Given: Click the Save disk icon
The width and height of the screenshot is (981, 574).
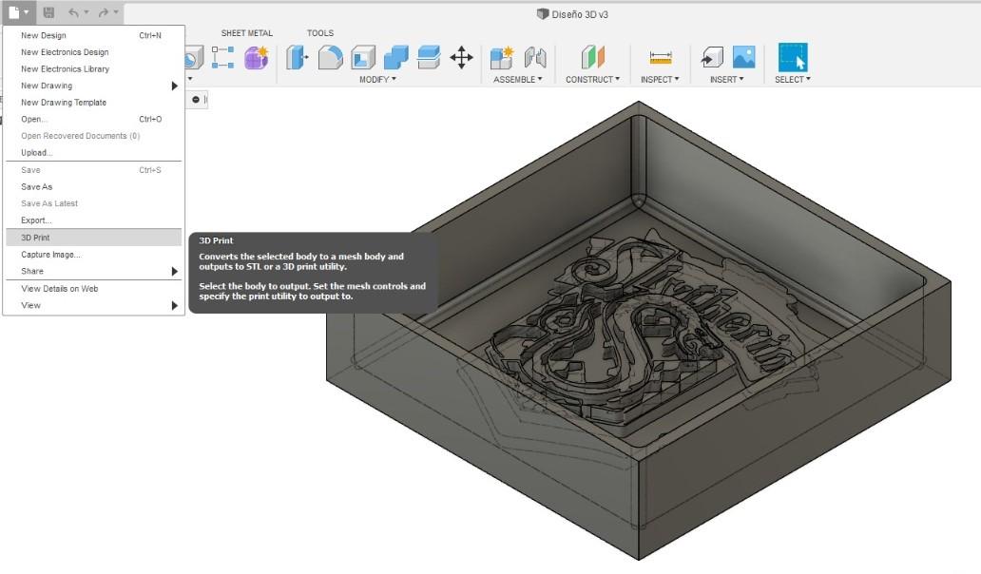Looking at the screenshot, I should 48,12.
